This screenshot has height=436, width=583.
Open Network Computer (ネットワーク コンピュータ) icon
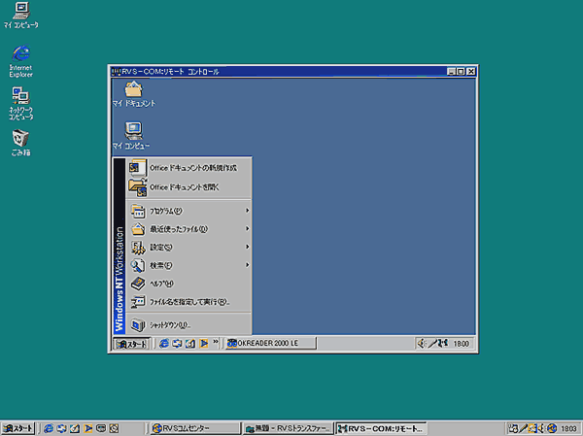19,95
